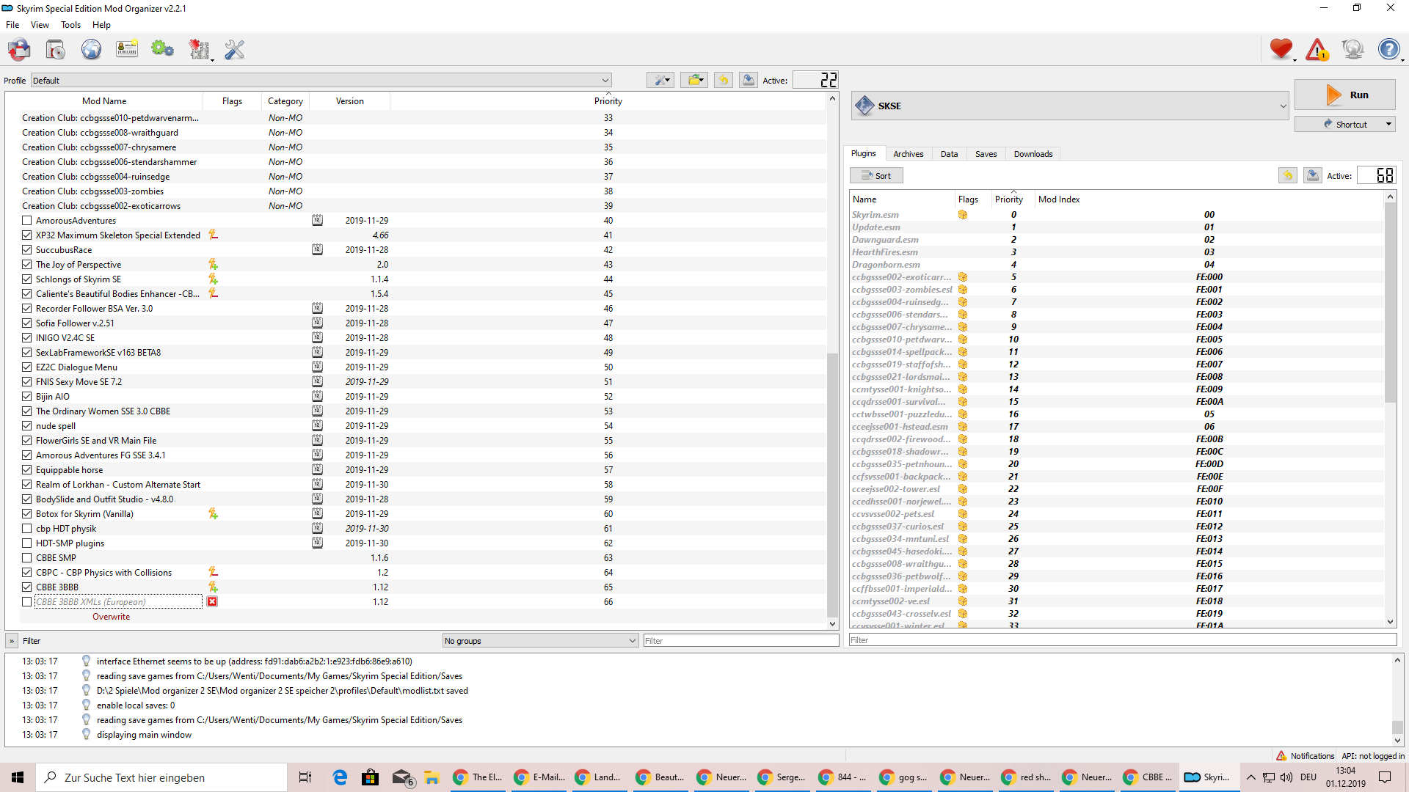The height and width of the screenshot is (792, 1409).
Task: Show hidden system tray icons
Action: tap(1250, 777)
